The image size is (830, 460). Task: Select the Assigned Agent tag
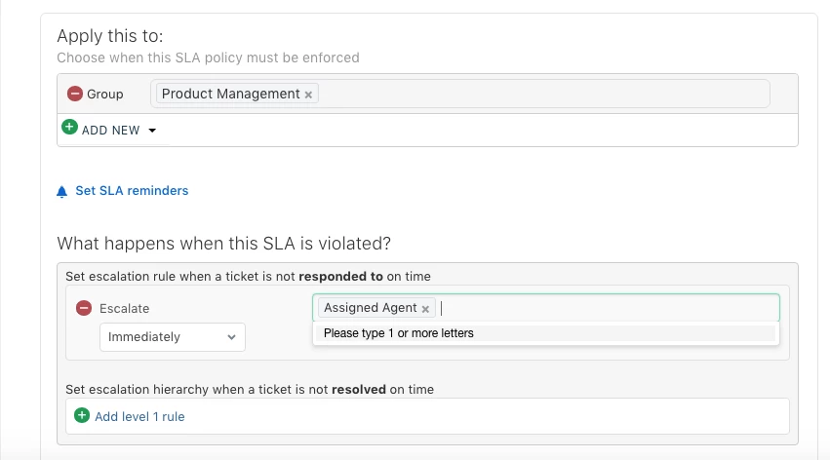(x=370, y=308)
